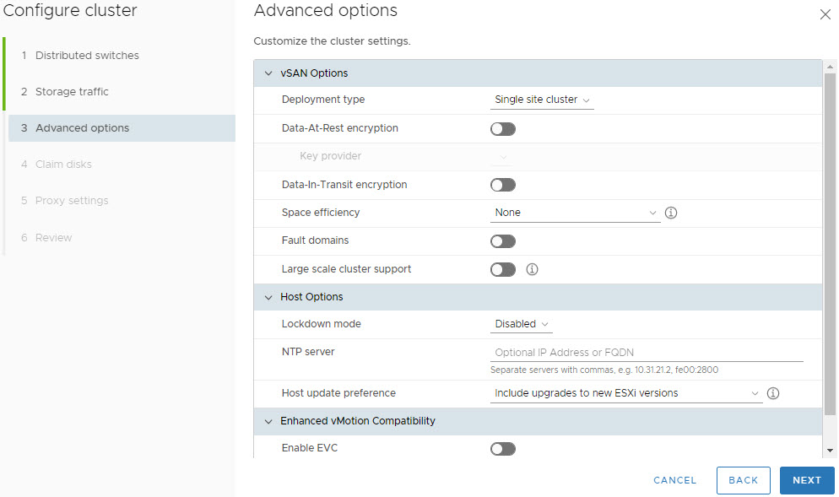
Task: Open the Host update preference dropdown
Action: point(625,393)
